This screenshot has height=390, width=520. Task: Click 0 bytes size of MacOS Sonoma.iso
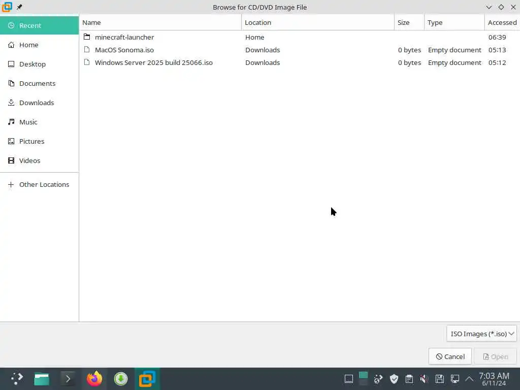(x=409, y=50)
